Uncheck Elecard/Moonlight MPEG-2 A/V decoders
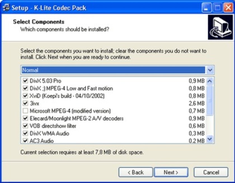This screenshot has height=183, width=235. point(25,118)
